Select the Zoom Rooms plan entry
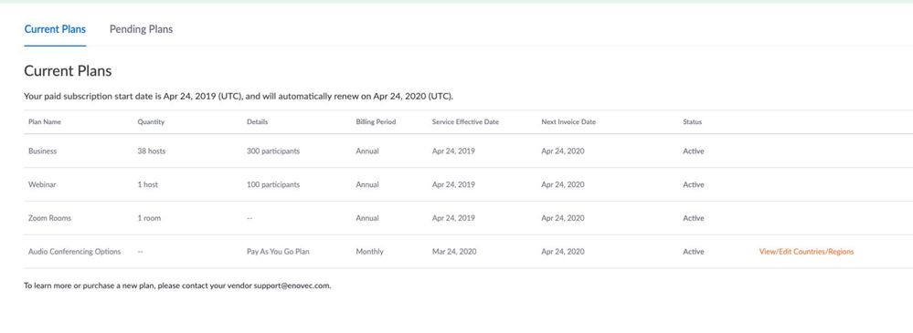Screen dimensions: 913x333 (x=49, y=219)
